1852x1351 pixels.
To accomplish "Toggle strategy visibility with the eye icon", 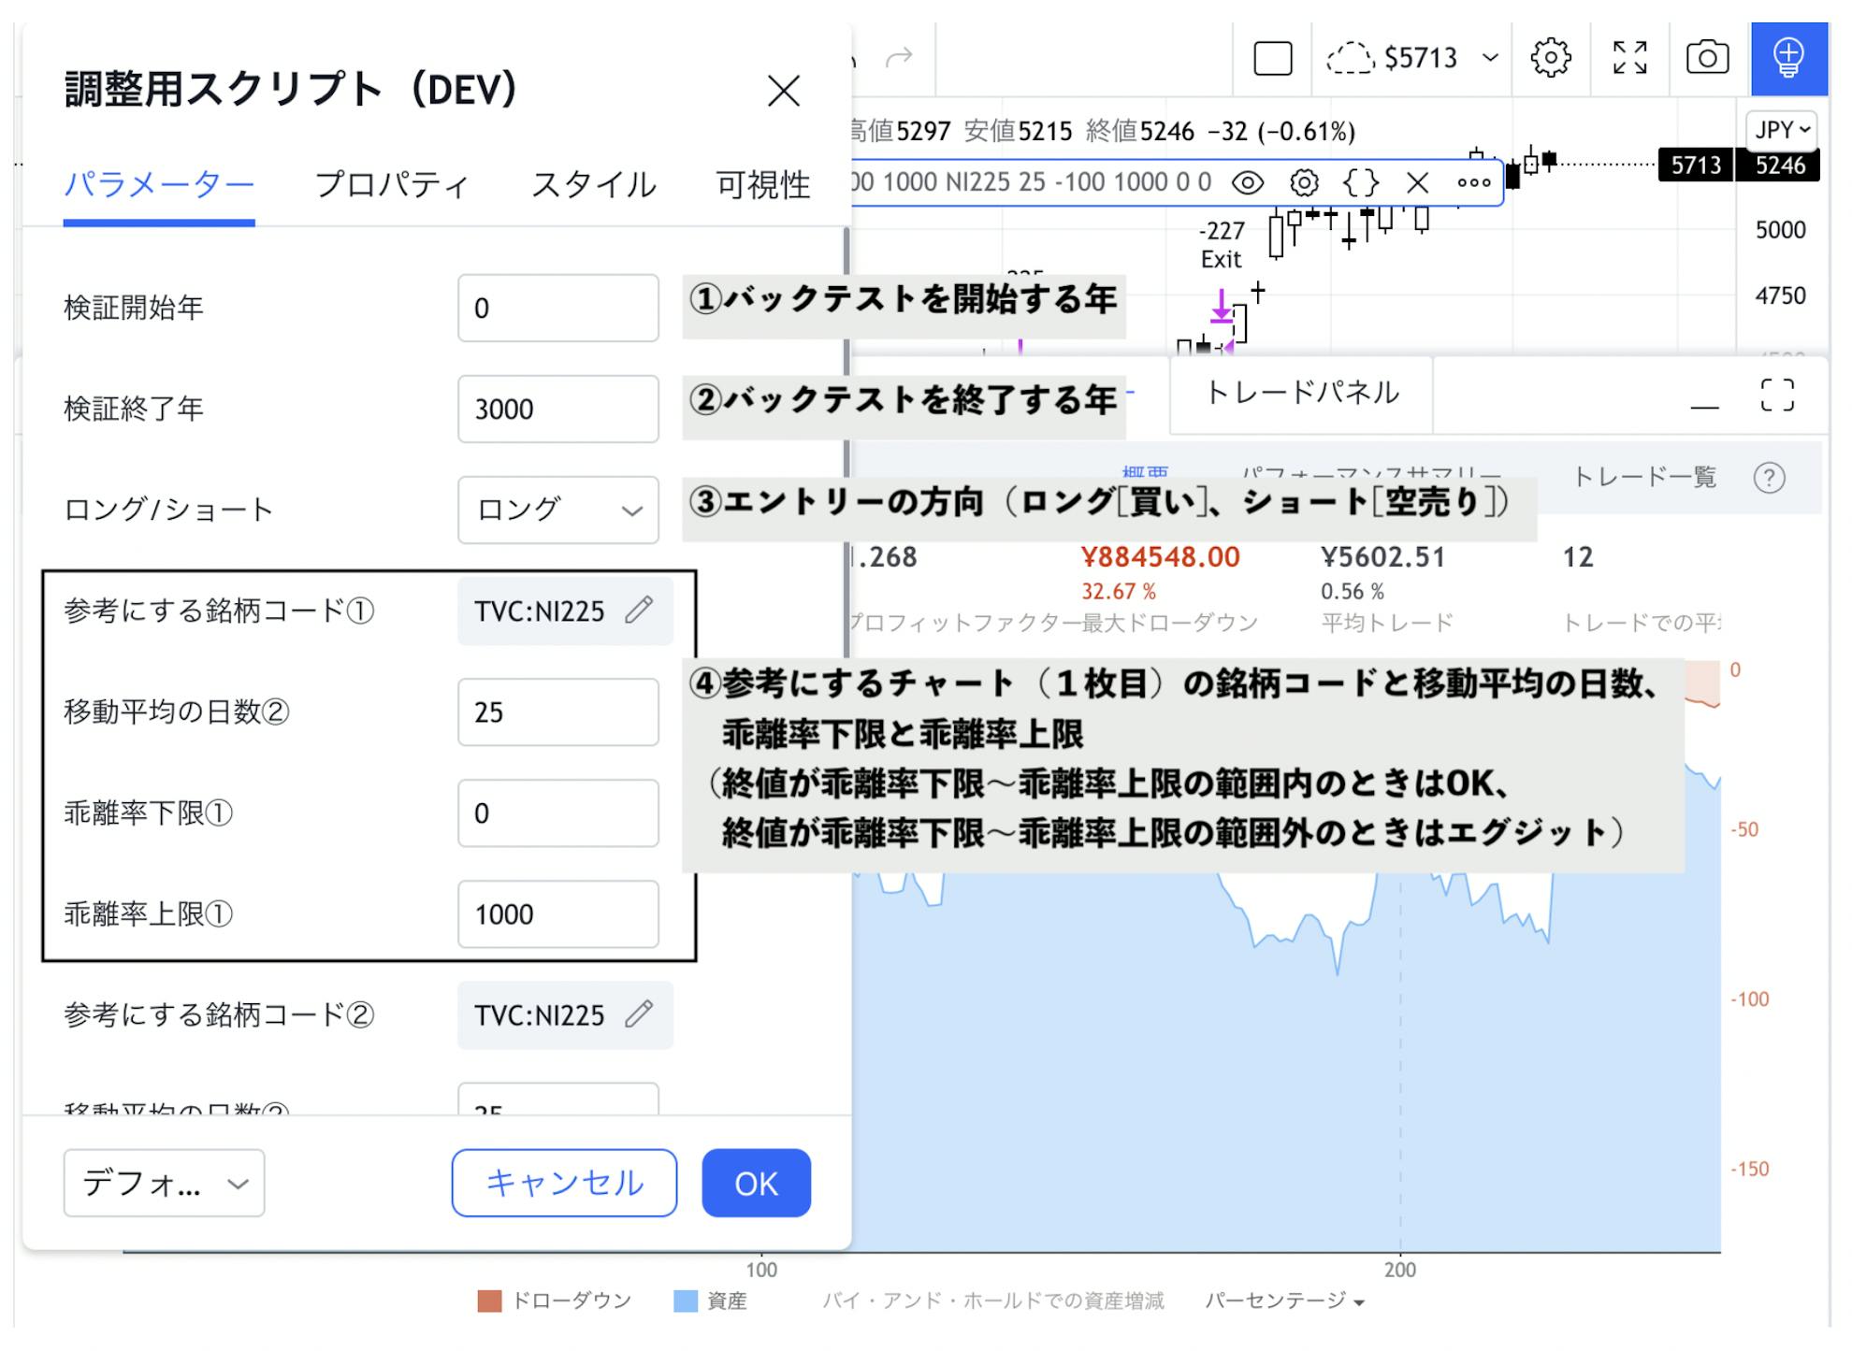I will pos(1247,182).
